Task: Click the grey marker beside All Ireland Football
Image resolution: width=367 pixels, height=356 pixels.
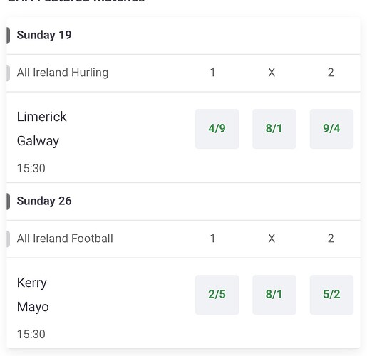Action: [x=8, y=239]
